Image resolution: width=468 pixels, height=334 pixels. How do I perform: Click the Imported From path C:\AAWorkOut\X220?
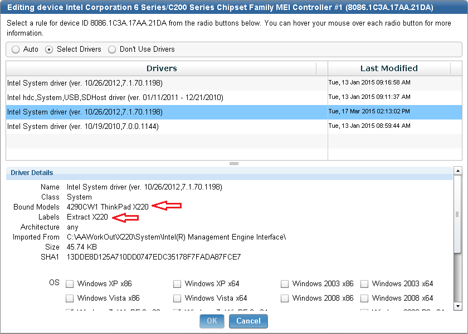click(177, 237)
